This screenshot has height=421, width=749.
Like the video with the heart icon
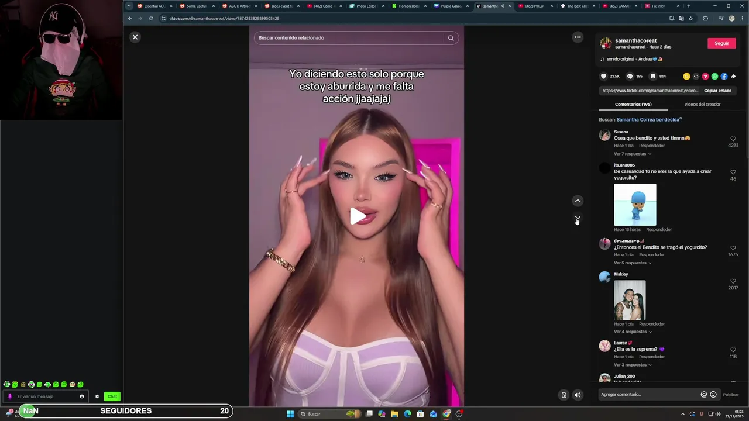[x=604, y=76]
